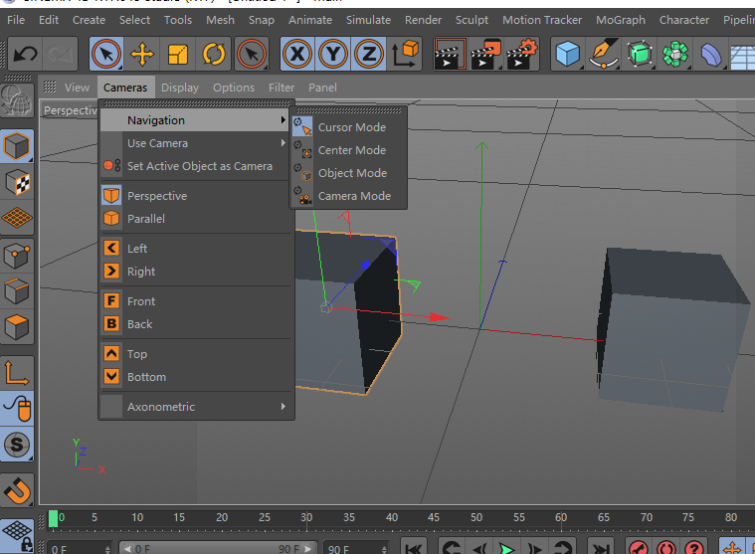Click the Display tab in viewport menu
This screenshot has width=755, height=554.
coord(179,88)
